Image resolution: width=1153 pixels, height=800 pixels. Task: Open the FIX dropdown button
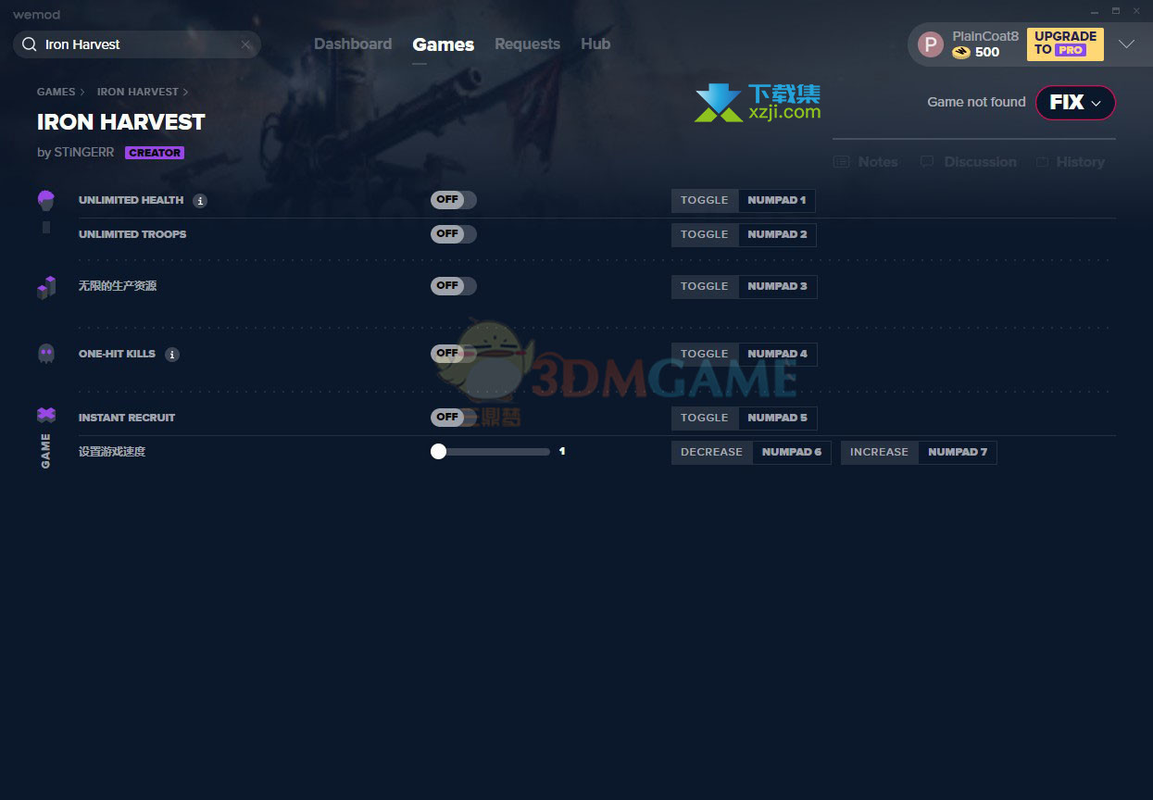pos(1075,103)
